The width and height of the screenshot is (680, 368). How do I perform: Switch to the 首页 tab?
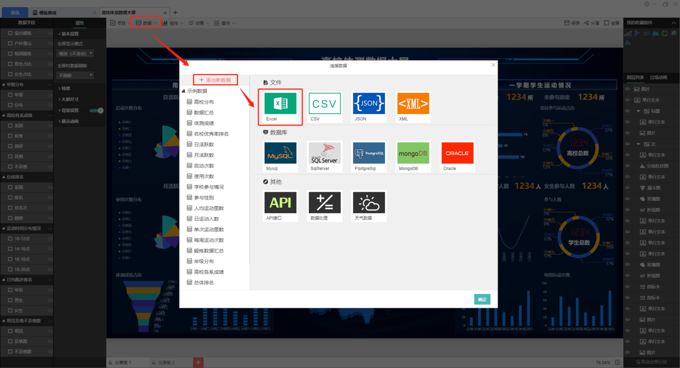[15, 12]
